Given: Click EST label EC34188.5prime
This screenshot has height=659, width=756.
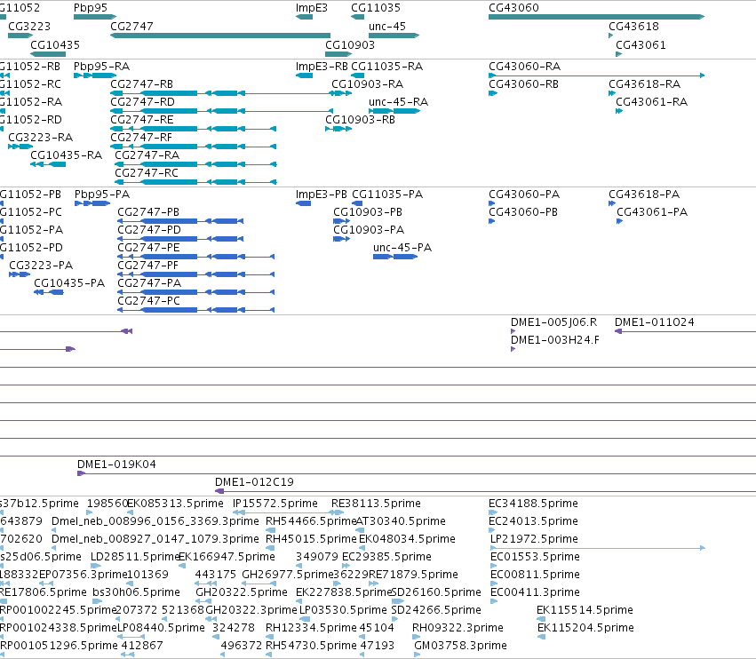Looking at the screenshot, I should [x=533, y=504].
